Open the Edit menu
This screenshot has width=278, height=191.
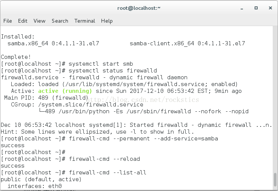pyautogui.click(x=23, y=21)
